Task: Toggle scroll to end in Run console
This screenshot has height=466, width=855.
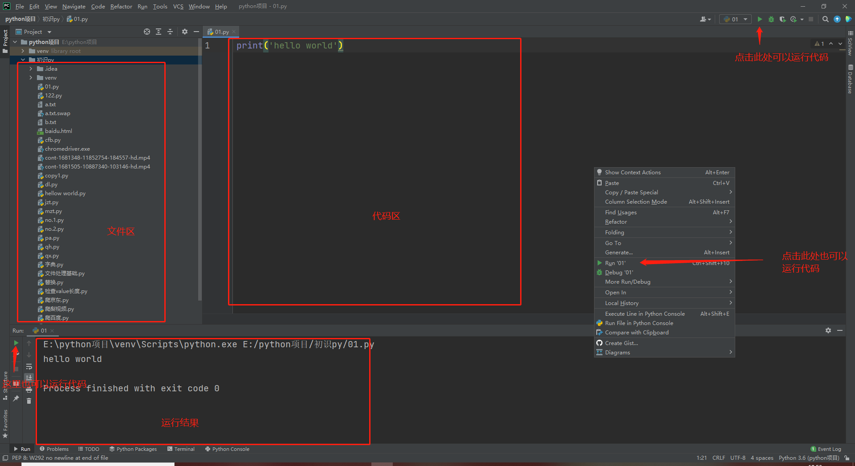Action: coord(29,378)
